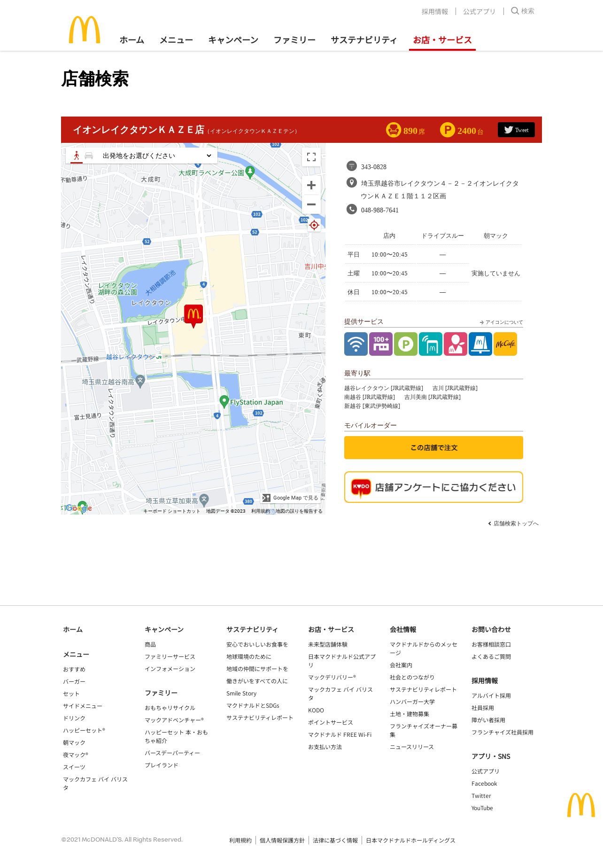Click the seat count icon beside 890席
Screen dimensions: 603x867
[x=394, y=130]
